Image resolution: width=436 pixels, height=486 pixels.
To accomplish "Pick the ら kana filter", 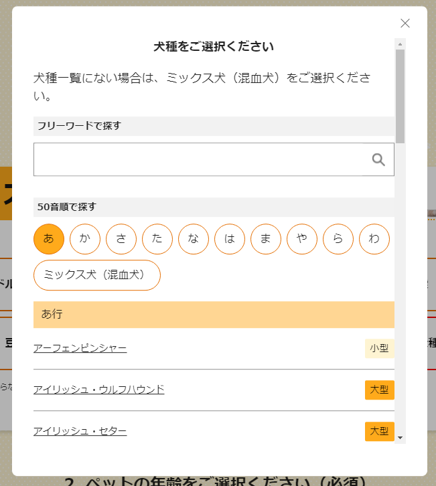I will (338, 239).
